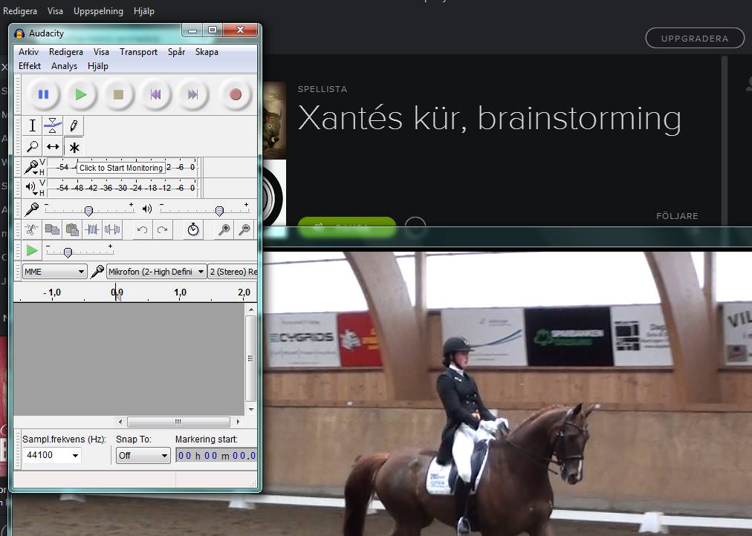Click the Trim audio toolbar icon

pos(92,230)
